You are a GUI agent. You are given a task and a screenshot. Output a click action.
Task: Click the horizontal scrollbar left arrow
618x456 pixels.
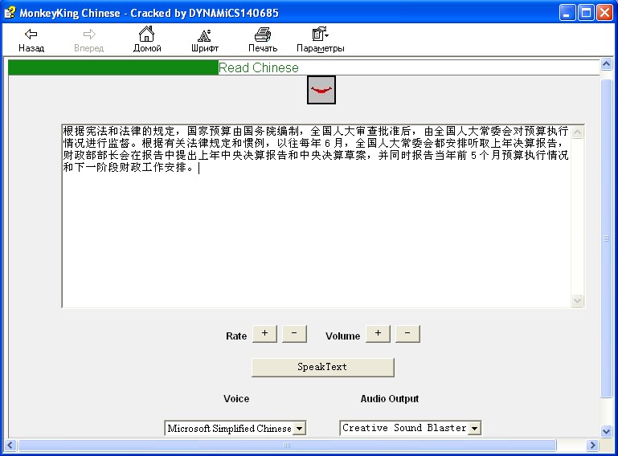[10, 446]
